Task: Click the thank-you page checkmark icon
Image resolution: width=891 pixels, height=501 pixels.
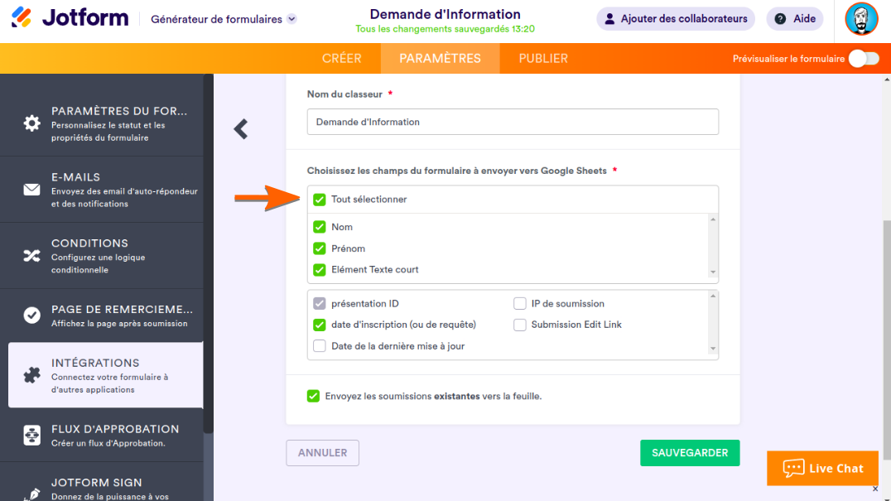Action: [x=31, y=316]
